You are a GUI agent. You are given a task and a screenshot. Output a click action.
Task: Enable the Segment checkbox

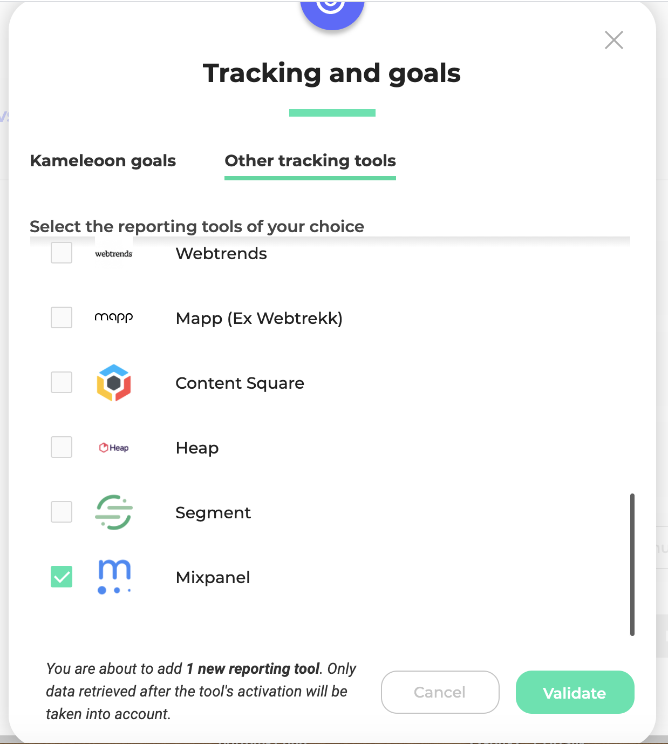62,512
